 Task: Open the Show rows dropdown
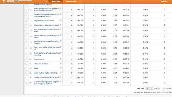click(x=149, y=88)
